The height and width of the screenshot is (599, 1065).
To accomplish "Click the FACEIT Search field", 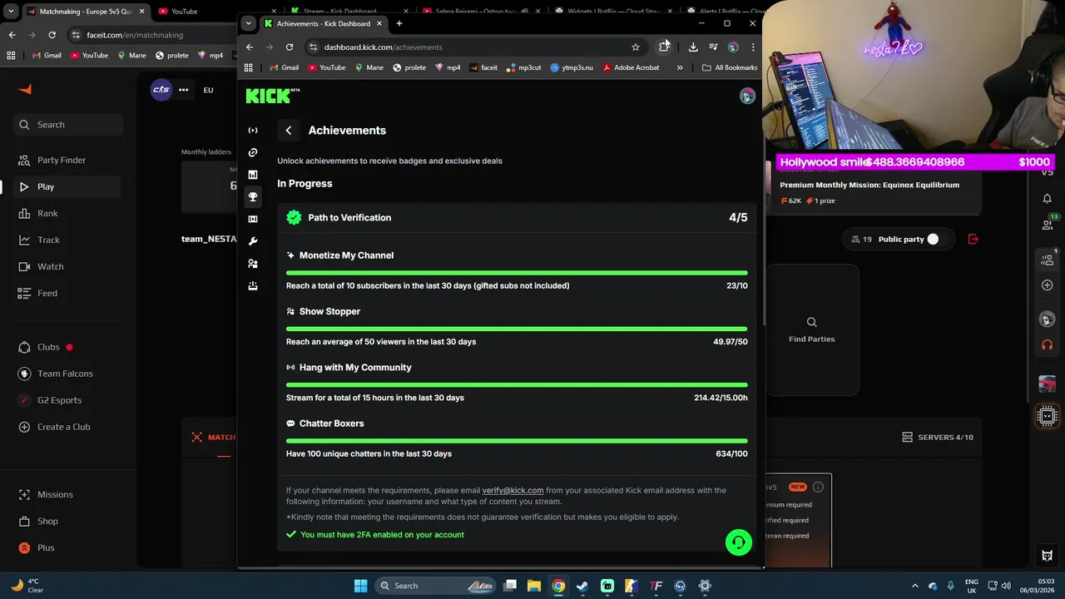I will coord(68,125).
